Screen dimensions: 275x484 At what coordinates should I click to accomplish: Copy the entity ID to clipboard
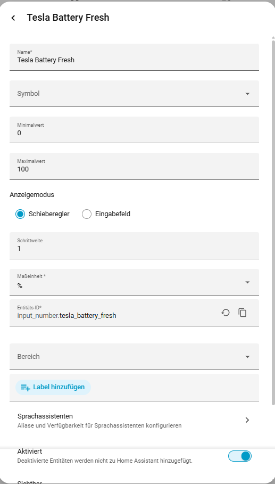243,313
